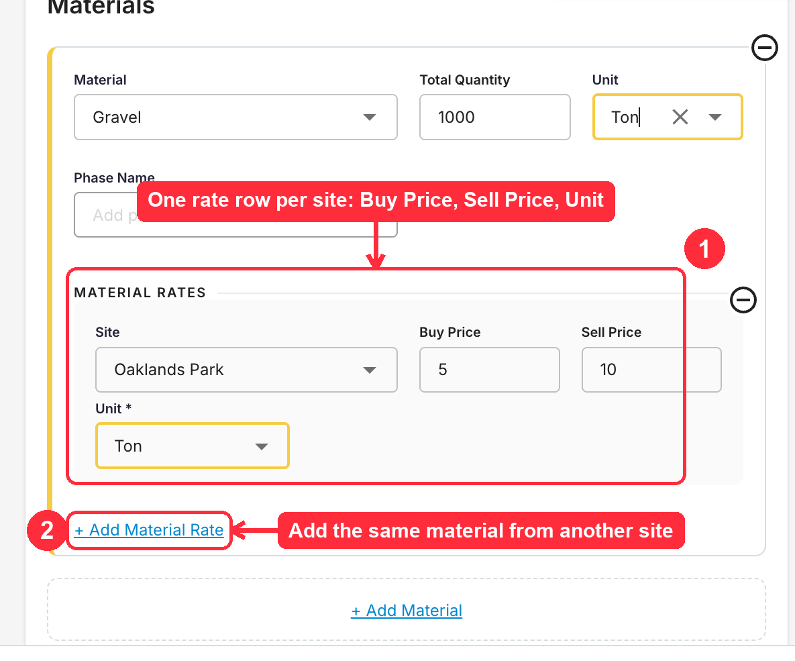Click the Add Material link

[x=407, y=611]
